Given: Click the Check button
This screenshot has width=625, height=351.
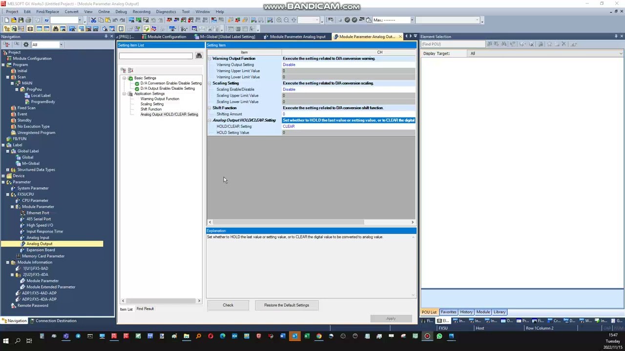Looking at the screenshot, I should [x=228, y=305].
